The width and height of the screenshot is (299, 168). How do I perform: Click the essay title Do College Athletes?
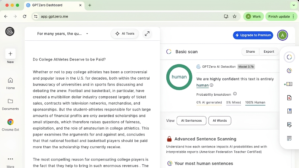click(x=69, y=59)
